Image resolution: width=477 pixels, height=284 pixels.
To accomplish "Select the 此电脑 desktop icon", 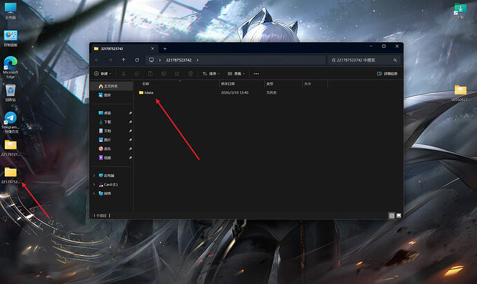I will (x=10, y=11).
